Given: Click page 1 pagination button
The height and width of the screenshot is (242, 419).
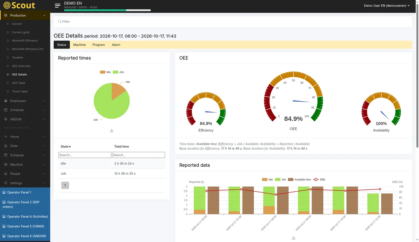Looking at the screenshot, I should pos(65,185).
